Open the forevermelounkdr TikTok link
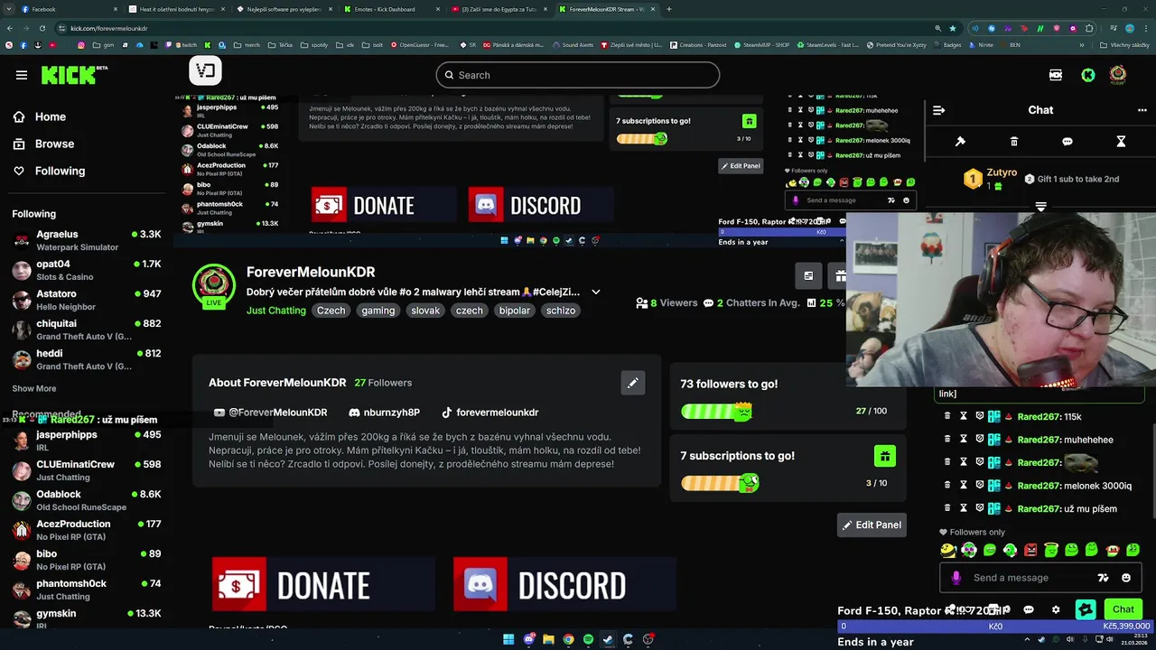Image resolution: width=1156 pixels, height=650 pixels. click(x=489, y=413)
